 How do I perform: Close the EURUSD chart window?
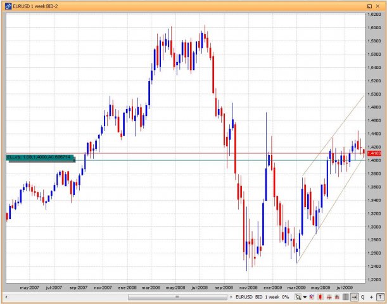point(377,6)
